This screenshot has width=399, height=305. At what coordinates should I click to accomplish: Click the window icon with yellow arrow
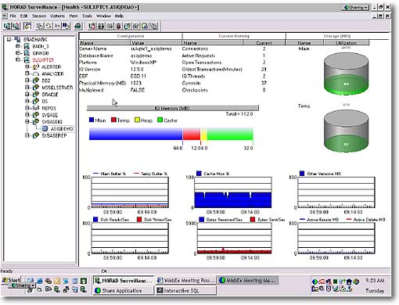(27, 26)
